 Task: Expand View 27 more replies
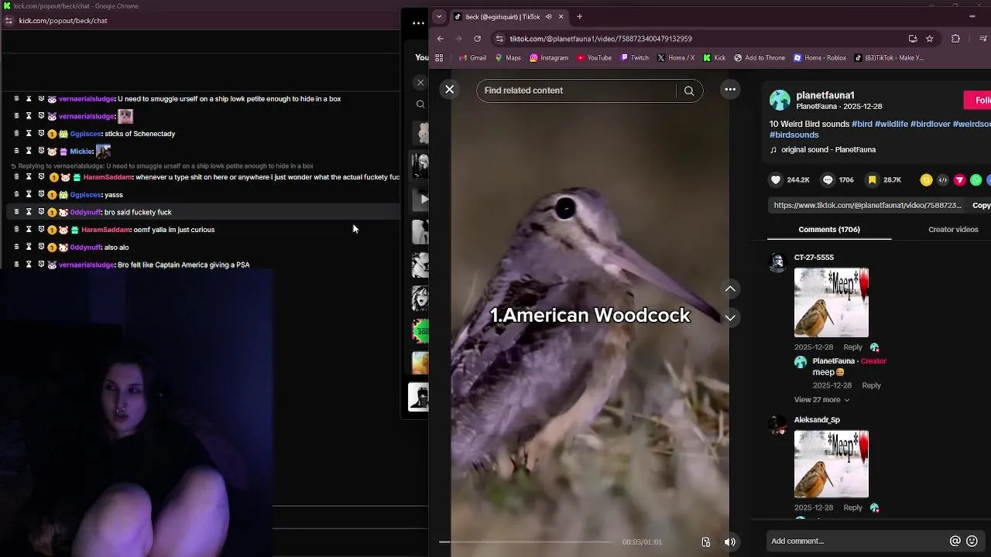(821, 400)
